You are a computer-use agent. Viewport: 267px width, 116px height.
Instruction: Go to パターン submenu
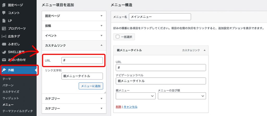click(8, 85)
